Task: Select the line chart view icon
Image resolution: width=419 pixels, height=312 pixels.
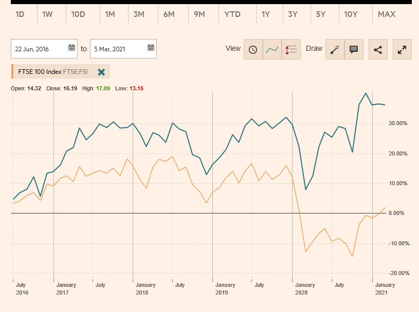Action: pos(271,49)
